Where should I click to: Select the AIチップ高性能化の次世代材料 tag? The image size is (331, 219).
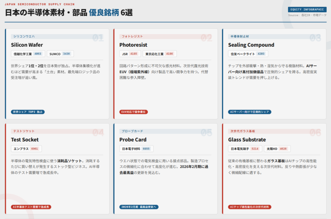(x=250, y=207)
